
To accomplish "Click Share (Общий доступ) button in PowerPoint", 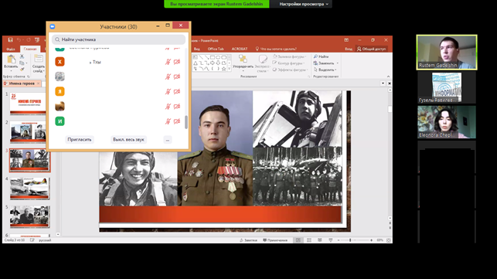I will [371, 49].
